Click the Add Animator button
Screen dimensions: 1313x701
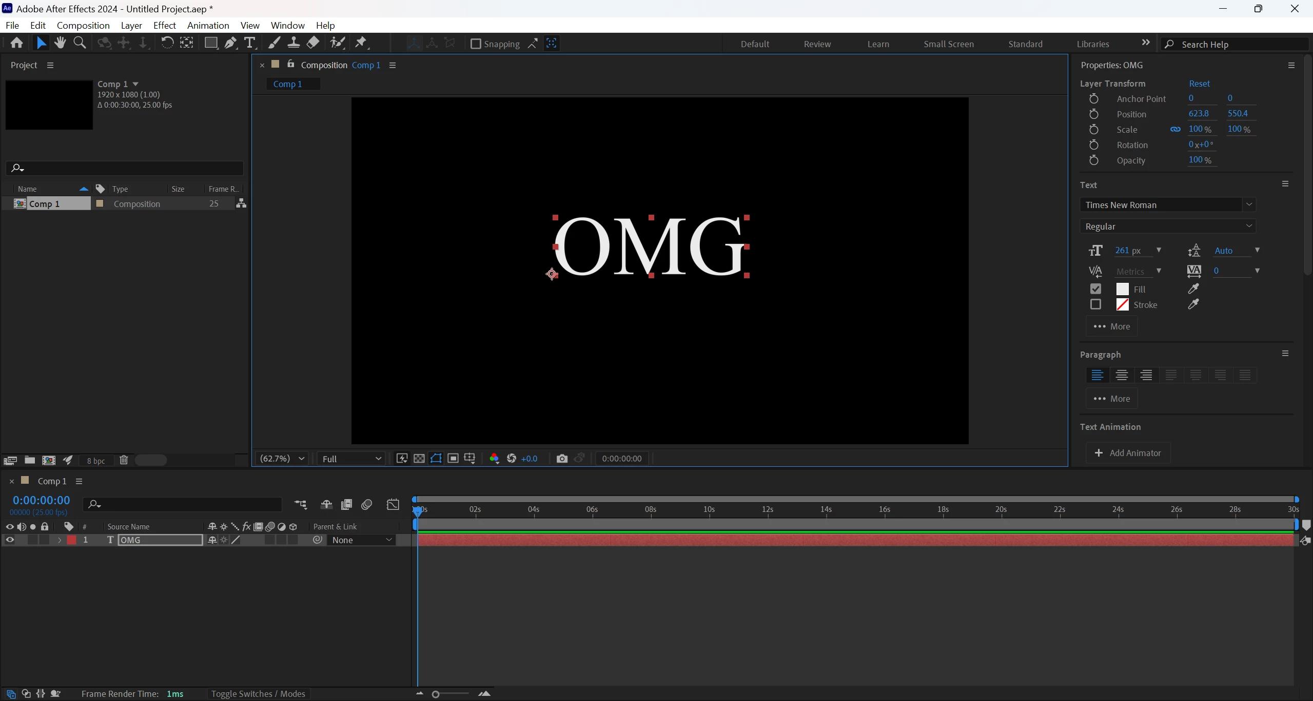tap(1127, 453)
